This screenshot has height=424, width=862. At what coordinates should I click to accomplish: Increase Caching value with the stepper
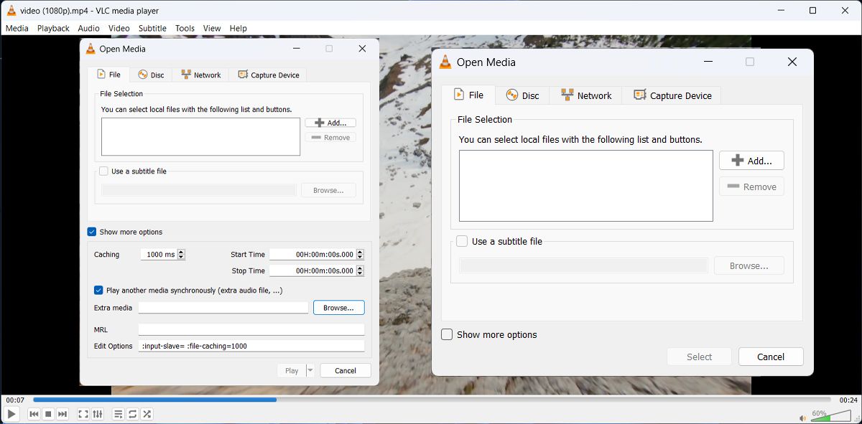(x=180, y=251)
